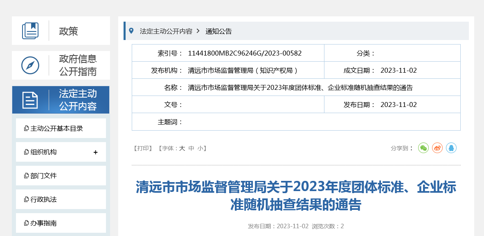
Task: Open the 政策 section
Action: [x=68, y=31]
